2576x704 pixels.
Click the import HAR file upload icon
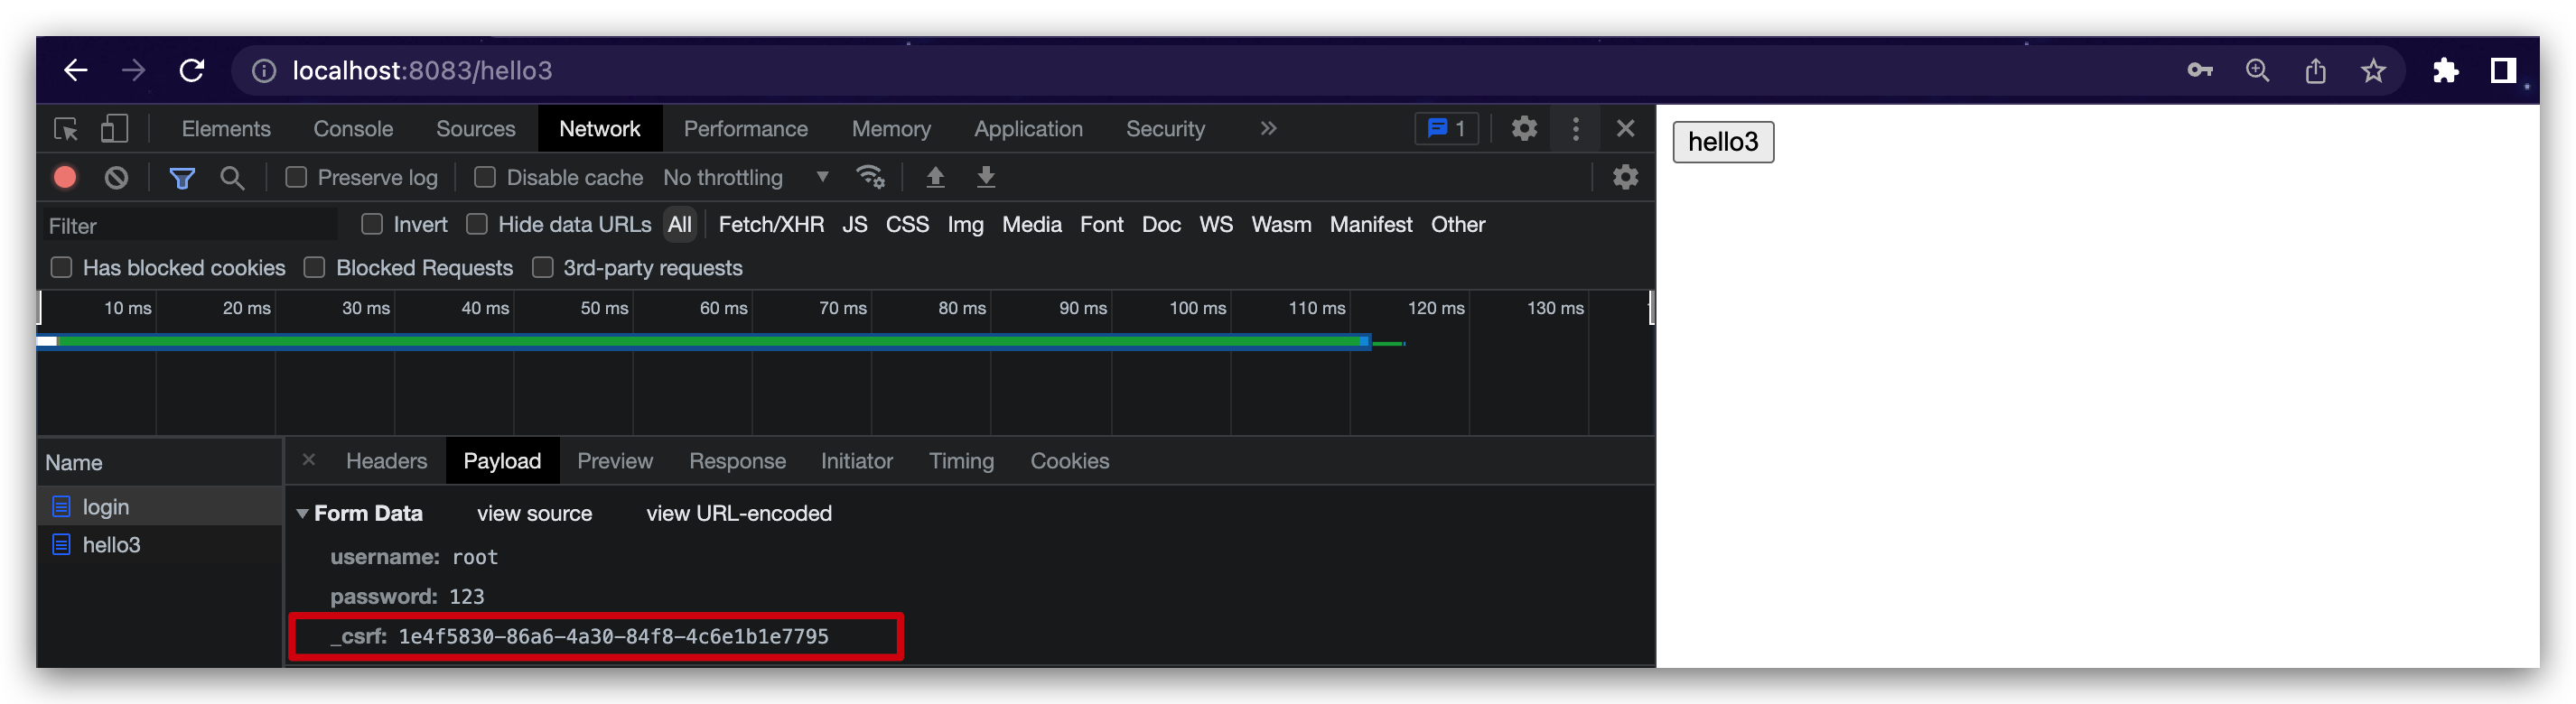935,178
